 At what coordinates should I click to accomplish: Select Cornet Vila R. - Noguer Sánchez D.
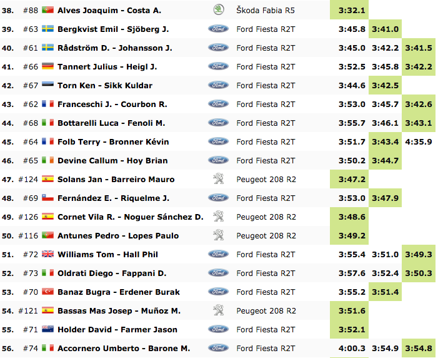pyautogui.click(x=131, y=217)
